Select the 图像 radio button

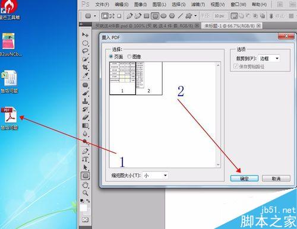pos(129,56)
